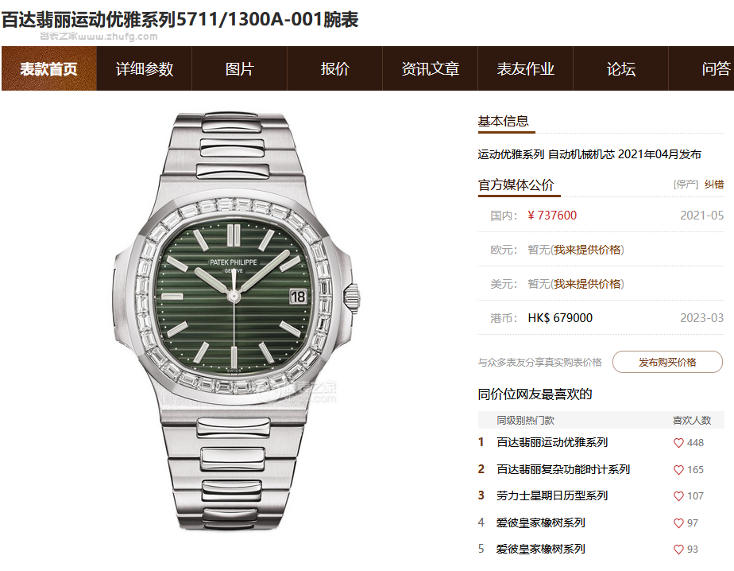The image size is (734, 571).
Task: Click heart icon beside 448 likes
Action: 678,442
